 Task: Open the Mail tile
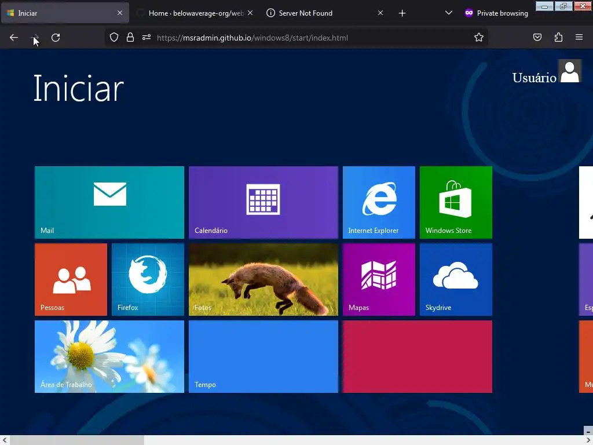[x=109, y=202]
